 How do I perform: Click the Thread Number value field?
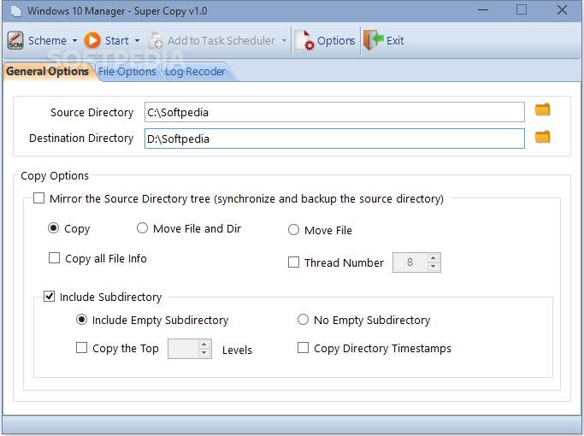click(x=410, y=262)
